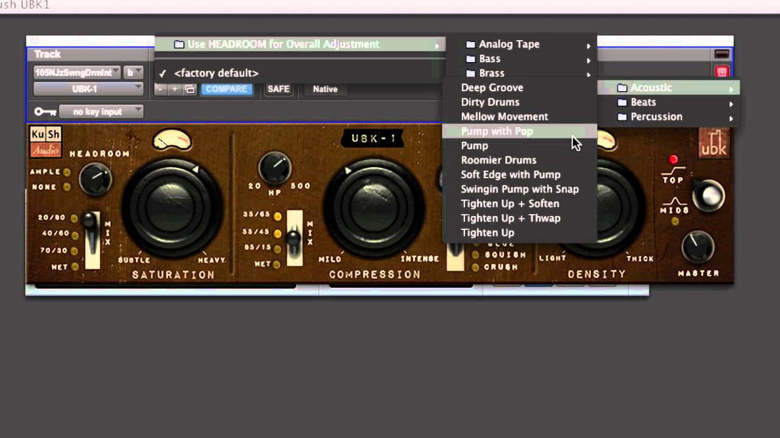Select the 20/80 saturation mix LED

pyautogui.click(x=74, y=218)
